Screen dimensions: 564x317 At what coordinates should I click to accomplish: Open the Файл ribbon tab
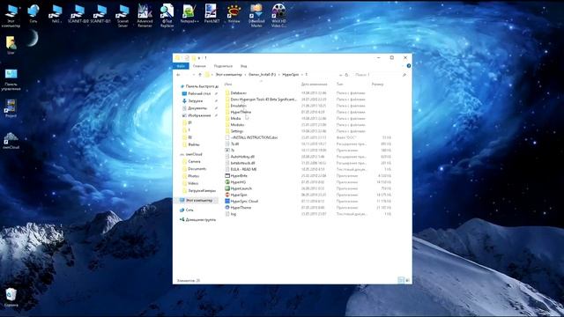pyautogui.click(x=181, y=66)
